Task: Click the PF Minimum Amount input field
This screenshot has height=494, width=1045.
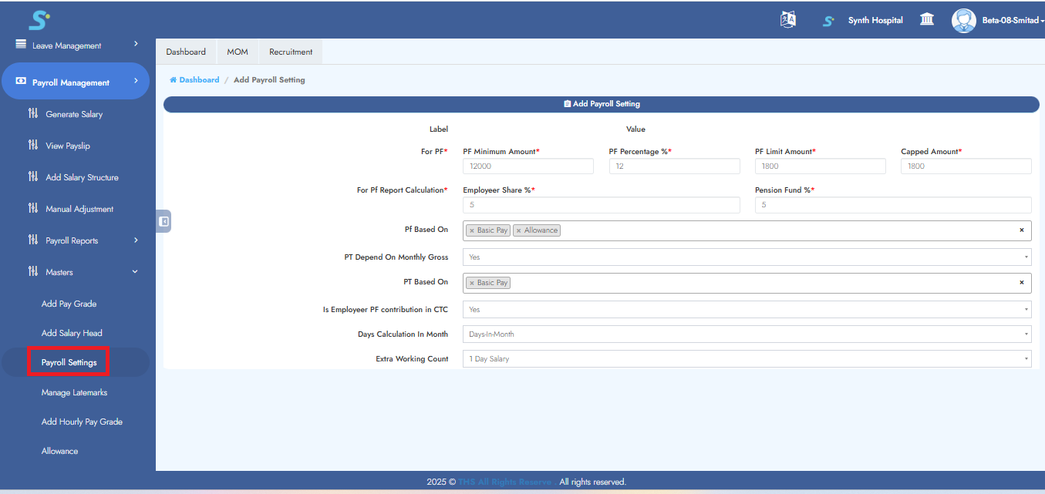Action: tap(528, 166)
